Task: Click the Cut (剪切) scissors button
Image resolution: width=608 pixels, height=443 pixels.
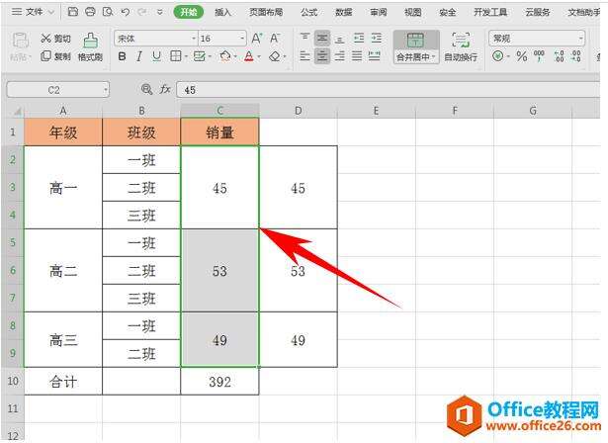Action: pyautogui.click(x=55, y=38)
